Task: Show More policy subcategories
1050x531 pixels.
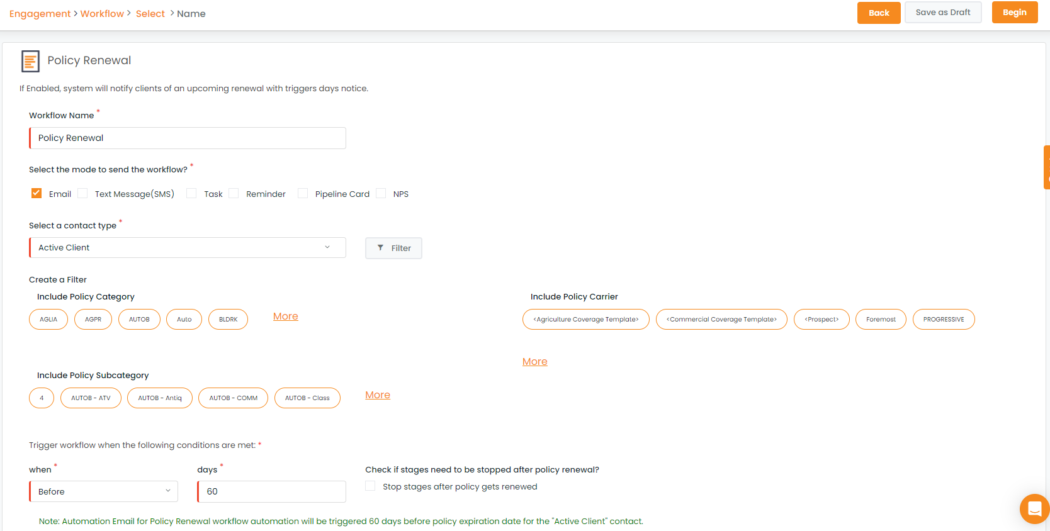Action: [x=378, y=395]
